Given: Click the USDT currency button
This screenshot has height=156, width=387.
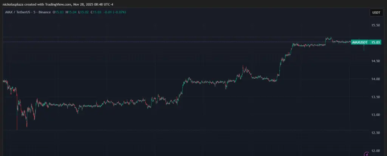Looking at the screenshot, I should (376, 12).
